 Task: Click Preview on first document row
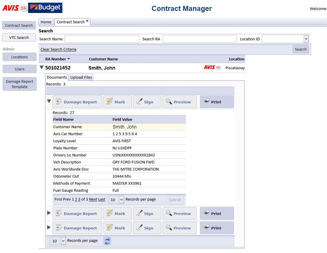point(179,102)
